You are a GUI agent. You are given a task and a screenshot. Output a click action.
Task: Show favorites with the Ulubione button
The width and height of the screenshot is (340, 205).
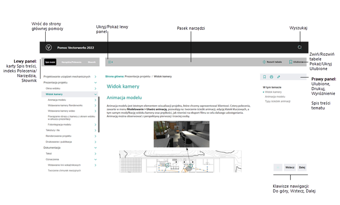coord(296,62)
